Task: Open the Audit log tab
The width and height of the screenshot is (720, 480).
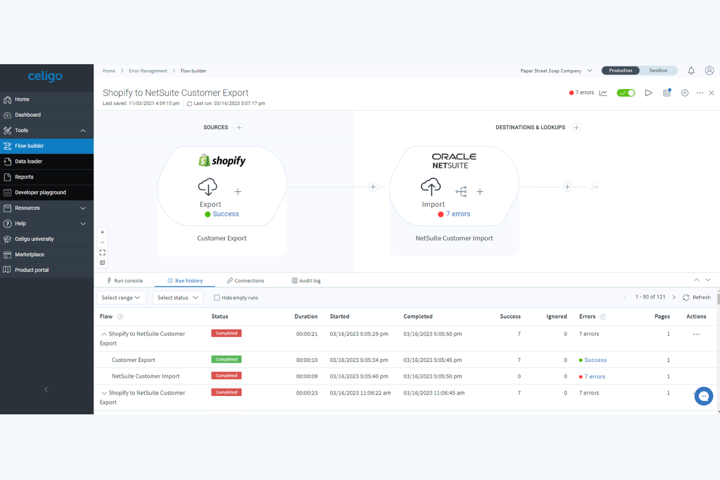Action: point(306,281)
